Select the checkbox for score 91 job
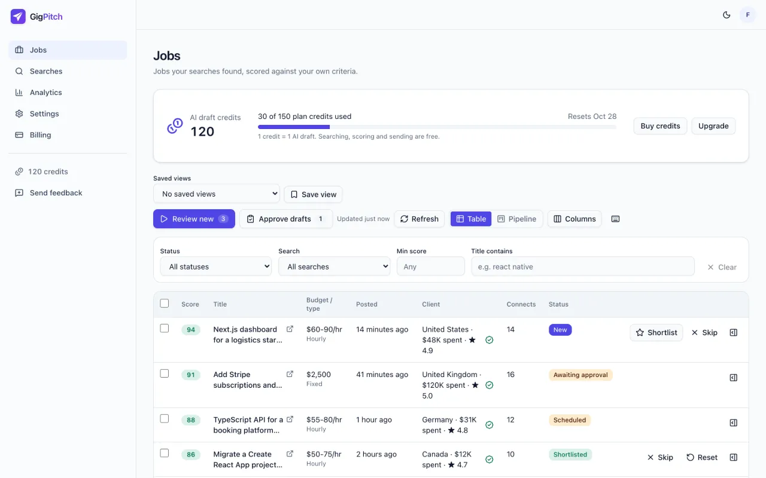Image resolution: width=766 pixels, height=478 pixels. coord(165,373)
